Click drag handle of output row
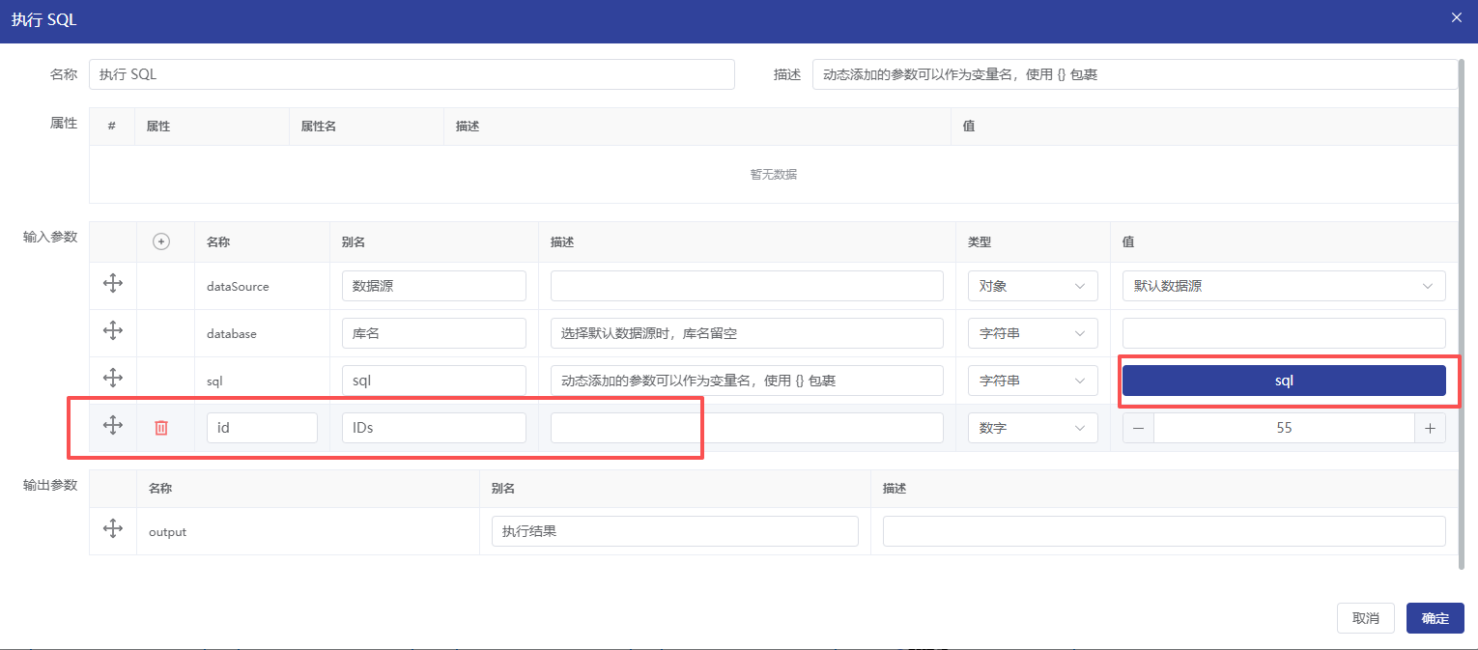Viewport: 1478px width, 650px height. tap(113, 528)
